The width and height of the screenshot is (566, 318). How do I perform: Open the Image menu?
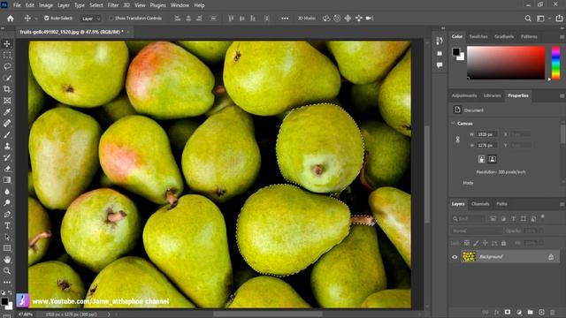46,5
